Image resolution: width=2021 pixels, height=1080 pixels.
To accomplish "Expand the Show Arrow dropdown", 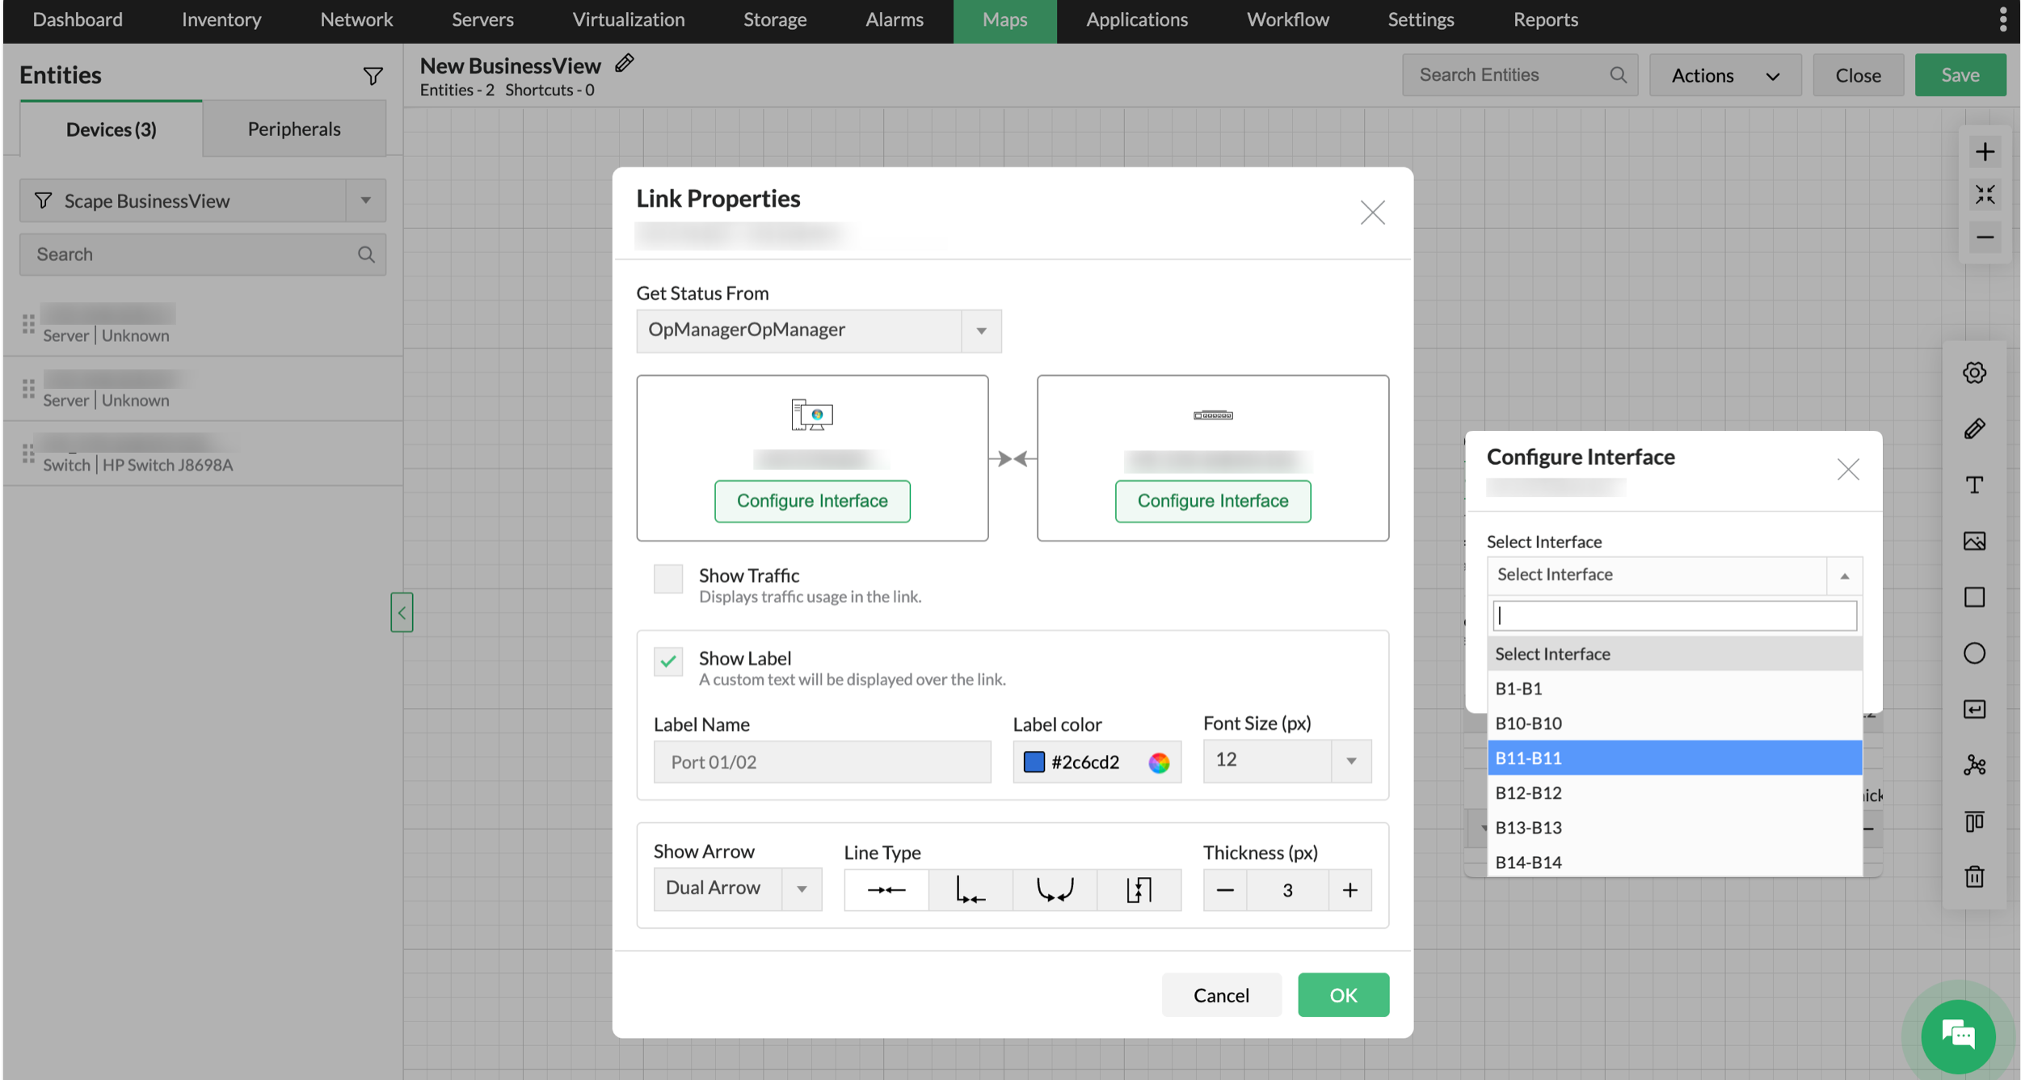I will [x=802, y=888].
